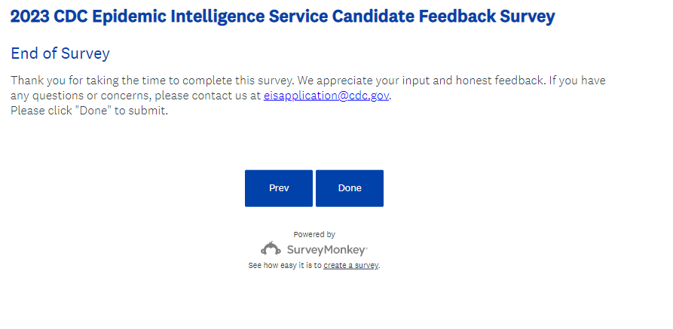Click the word "Candidate" in the title
This screenshot has height=329, width=673.
(x=381, y=17)
